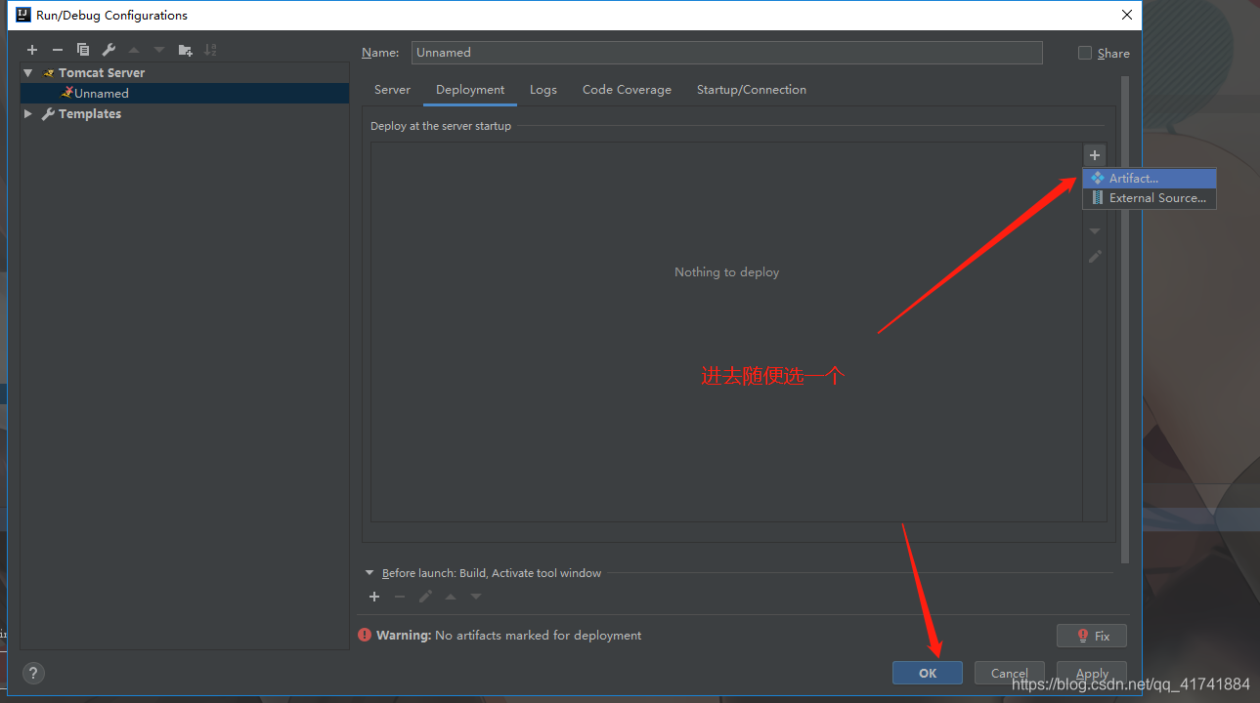Image resolution: width=1260 pixels, height=703 pixels.
Task: Open the Code Coverage tab
Action: [627, 90]
